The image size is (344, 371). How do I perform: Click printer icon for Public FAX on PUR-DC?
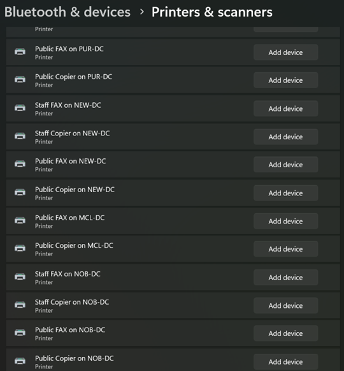[x=20, y=52]
